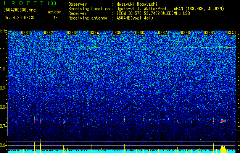
Task: Click the 0.9 kHz axis label
Action: click(x=3, y=88)
